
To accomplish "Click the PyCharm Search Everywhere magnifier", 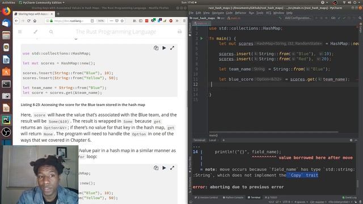I will coord(360,18).
